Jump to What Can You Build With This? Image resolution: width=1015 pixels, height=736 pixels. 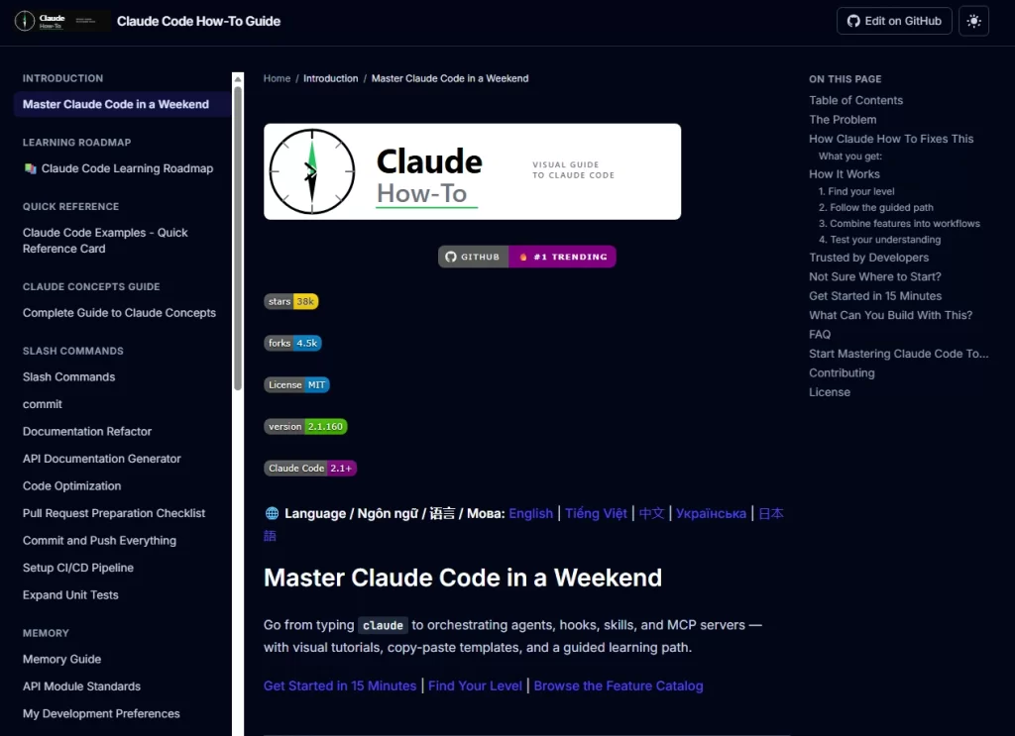tap(891, 315)
